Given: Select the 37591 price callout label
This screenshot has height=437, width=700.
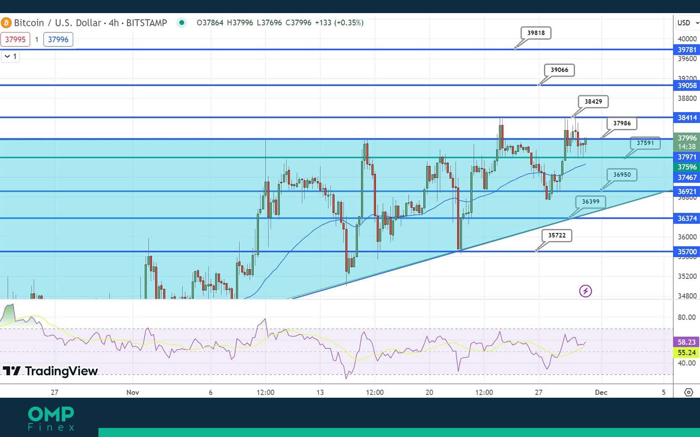Looking at the screenshot, I should coord(645,143).
